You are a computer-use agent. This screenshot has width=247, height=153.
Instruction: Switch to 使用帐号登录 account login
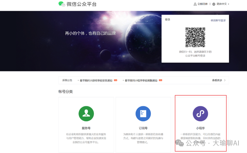pos(218,20)
